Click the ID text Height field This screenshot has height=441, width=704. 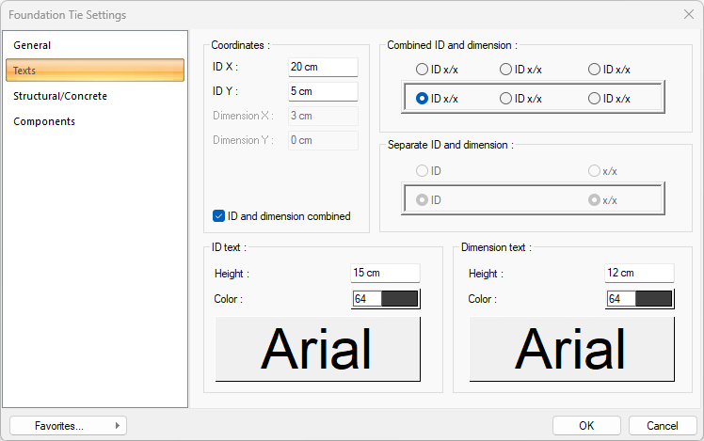click(x=385, y=273)
